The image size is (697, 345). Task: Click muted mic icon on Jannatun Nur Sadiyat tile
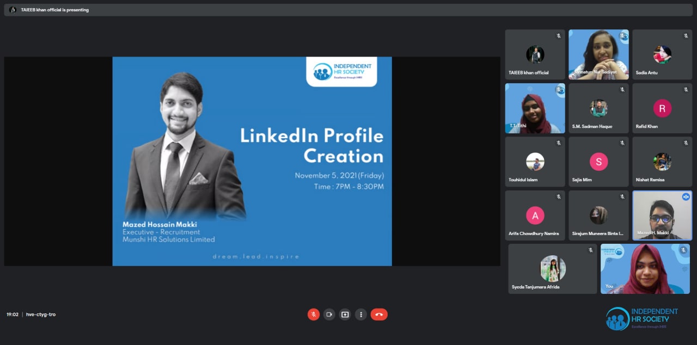coord(622,36)
